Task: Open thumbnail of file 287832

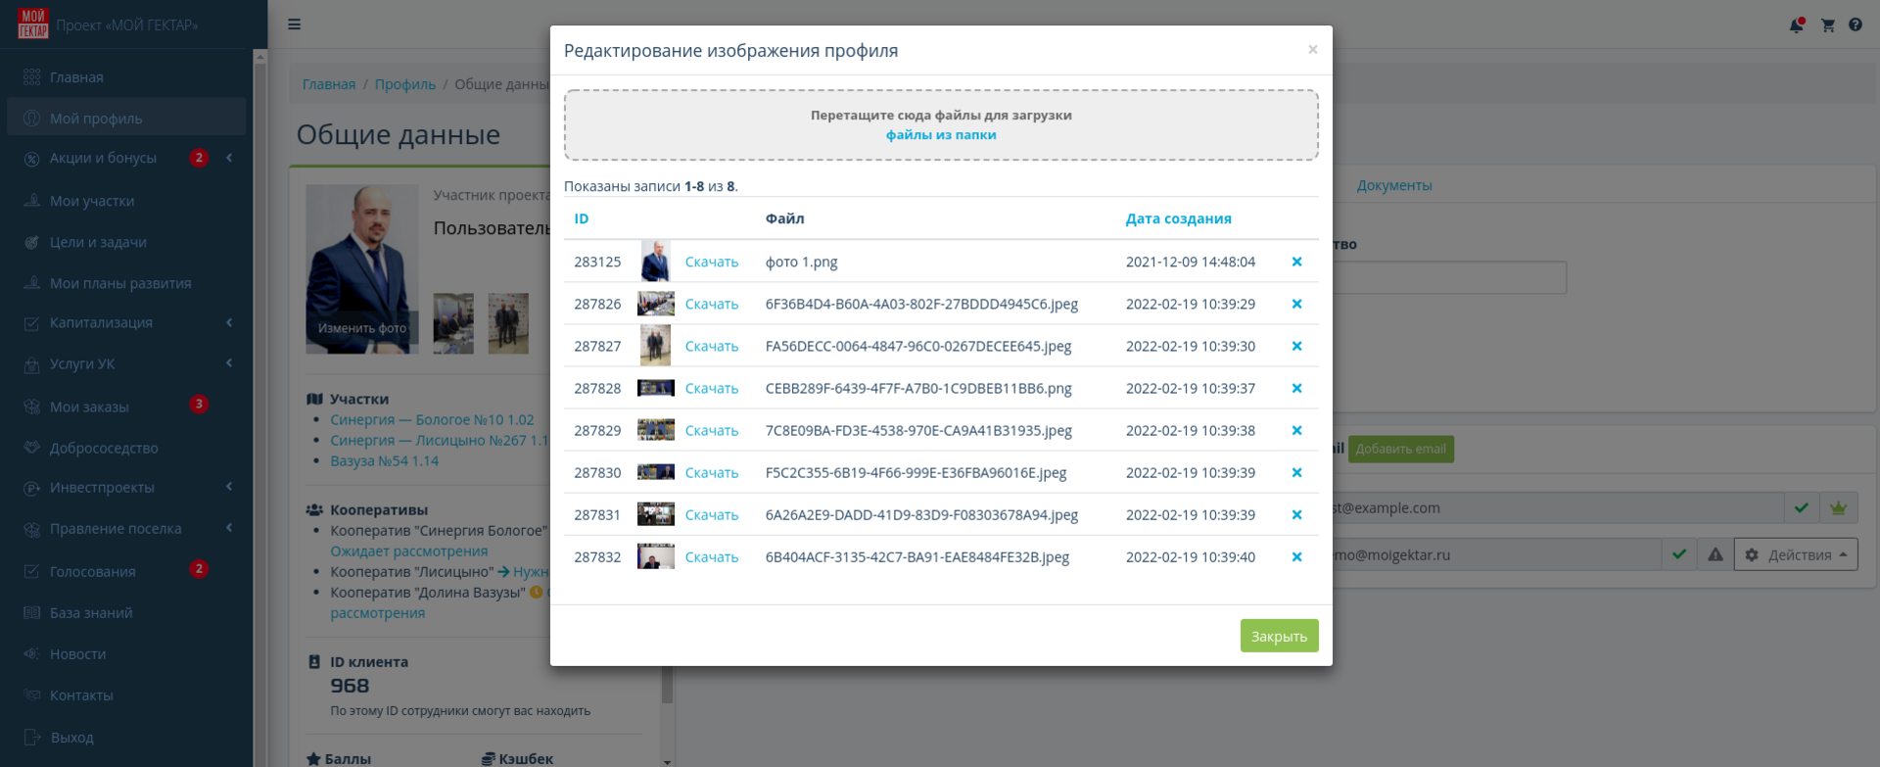Action: [655, 556]
